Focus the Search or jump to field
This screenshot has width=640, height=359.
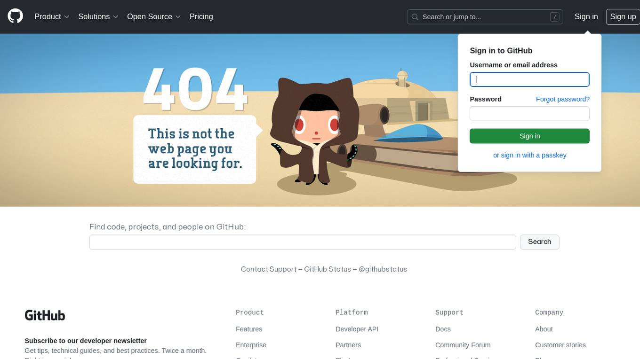[485, 17]
